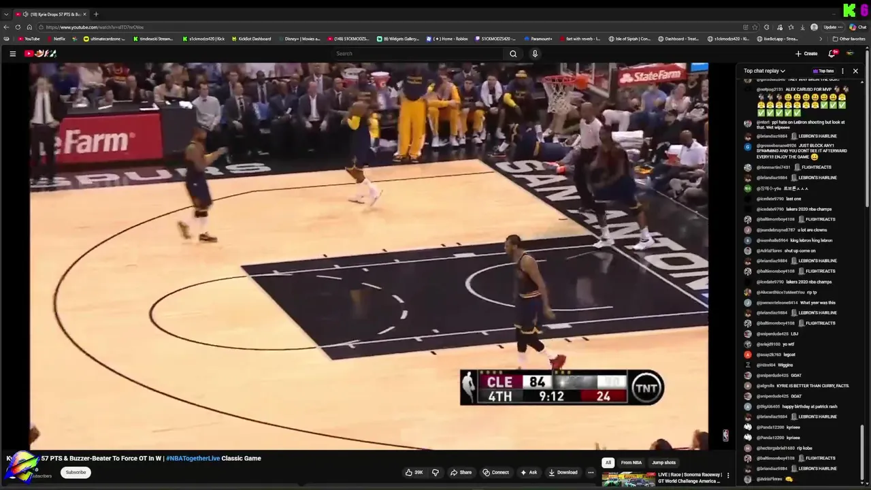Select the From NBA chip
Viewport: 871px width, 490px height.
631,463
